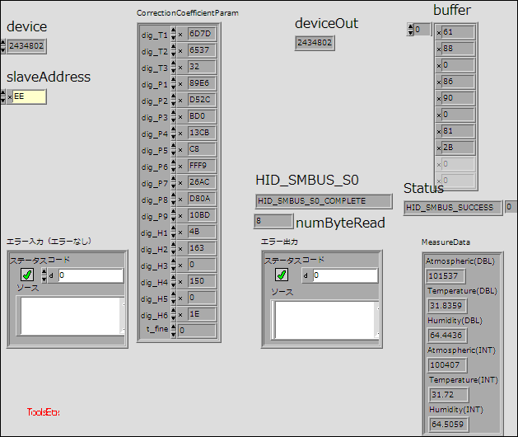Open the radix x icon beside dig_P1

click(x=180, y=84)
